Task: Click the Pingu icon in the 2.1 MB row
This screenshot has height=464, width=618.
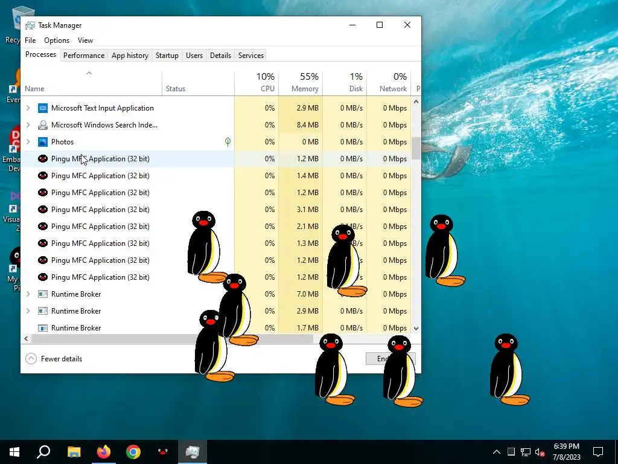Action: (x=43, y=227)
